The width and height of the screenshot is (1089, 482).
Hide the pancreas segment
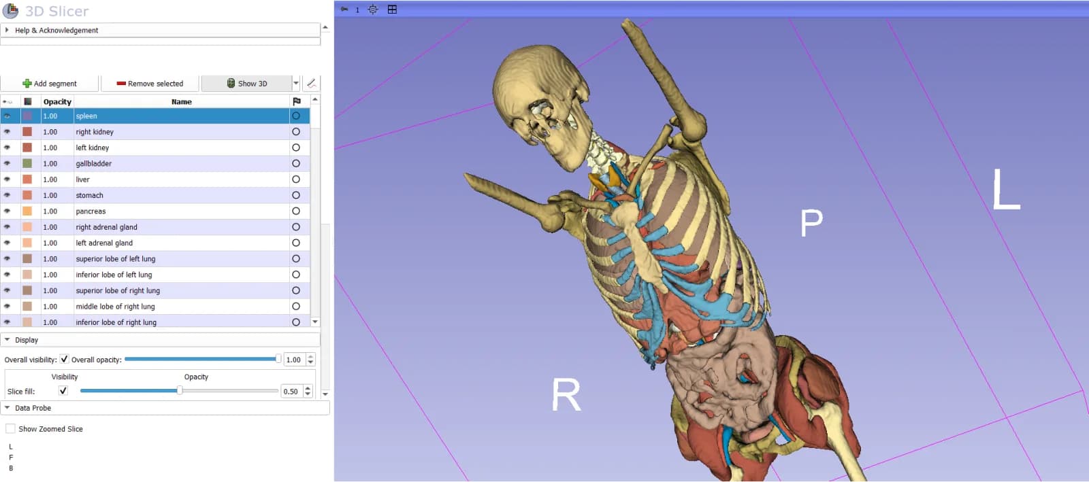tap(7, 211)
